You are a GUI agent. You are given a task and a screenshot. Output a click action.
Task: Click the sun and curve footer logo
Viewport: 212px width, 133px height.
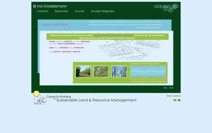[40, 98]
